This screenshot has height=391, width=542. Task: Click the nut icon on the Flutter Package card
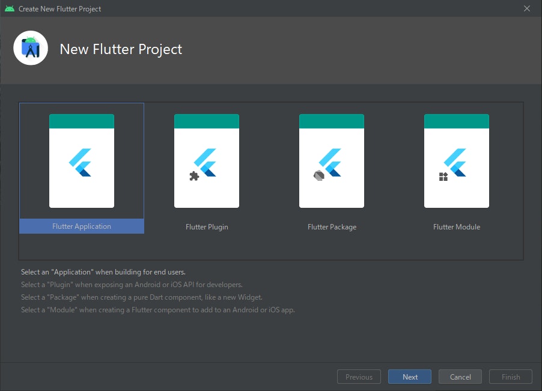318,174
